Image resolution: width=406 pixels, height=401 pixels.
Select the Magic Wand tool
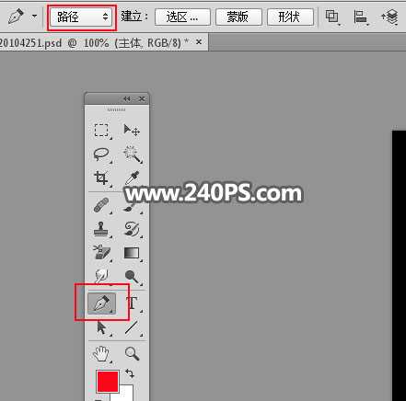[x=133, y=155]
